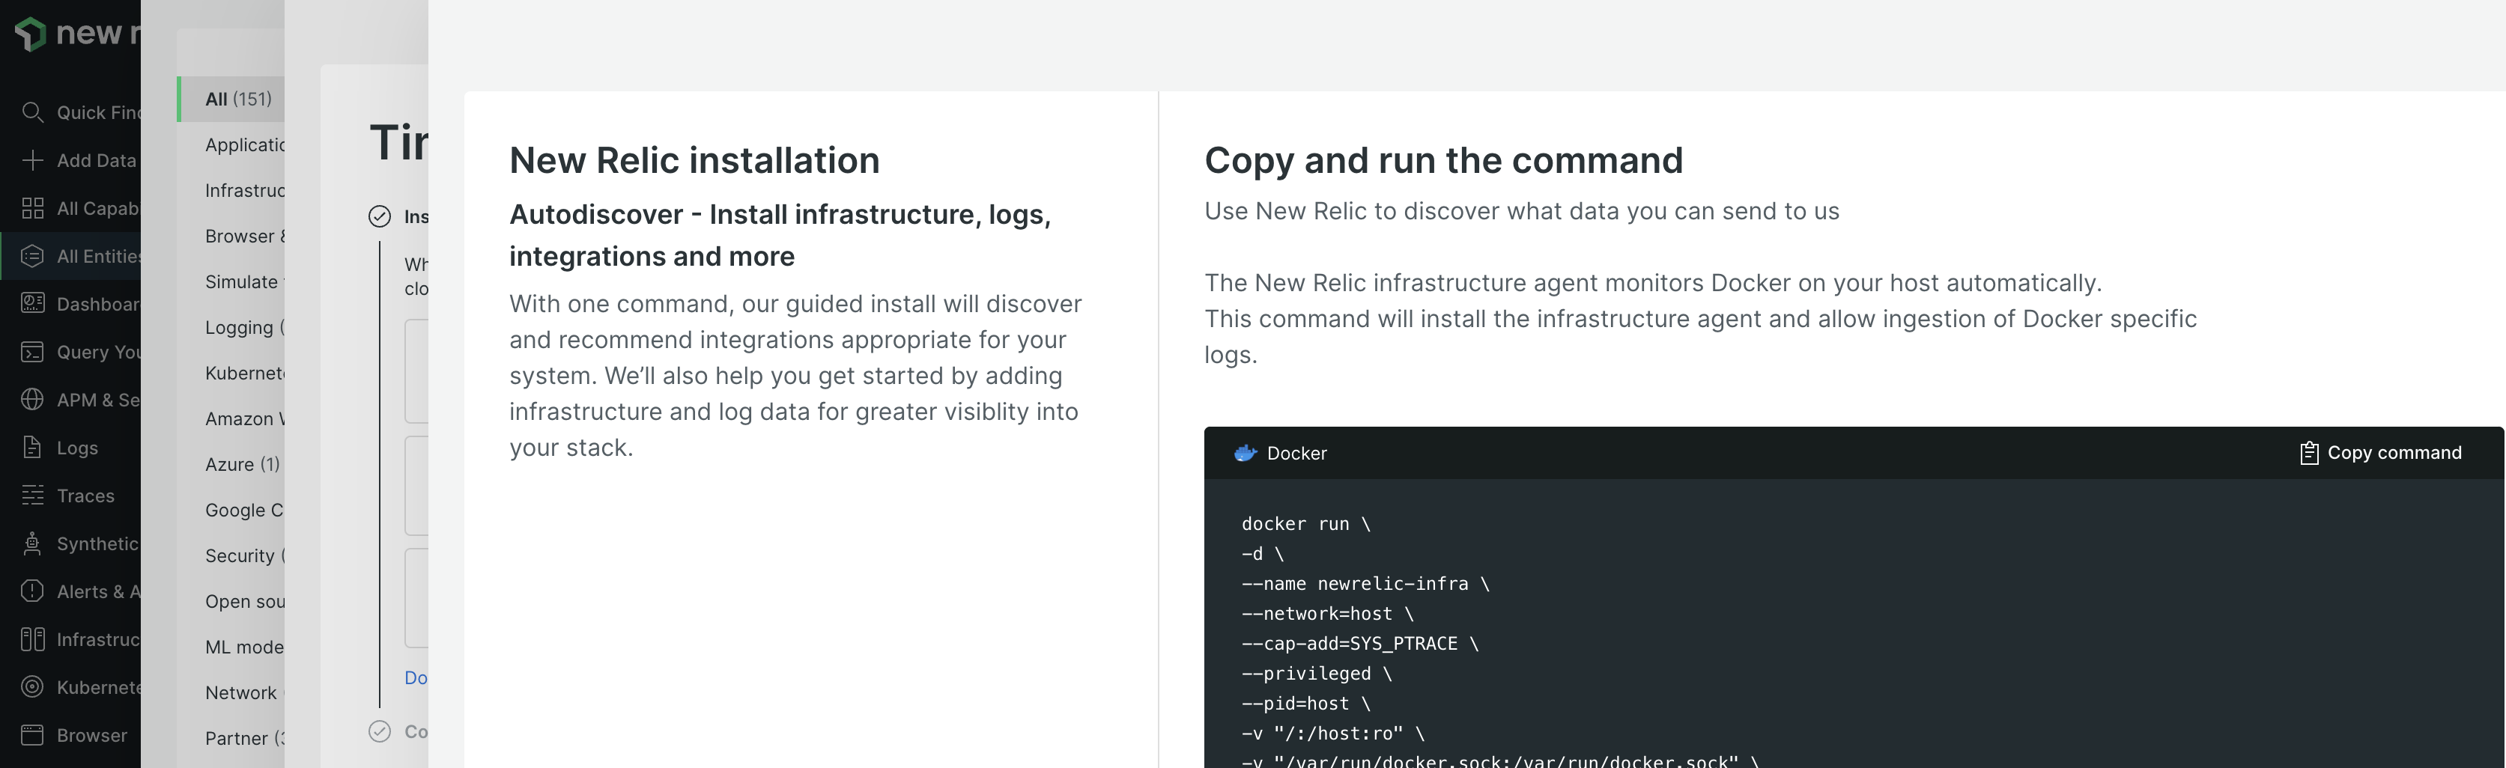Click the Copy command button
The height and width of the screenshot is (768, 2506).
pyautogui.click(x=2380, y=453)
